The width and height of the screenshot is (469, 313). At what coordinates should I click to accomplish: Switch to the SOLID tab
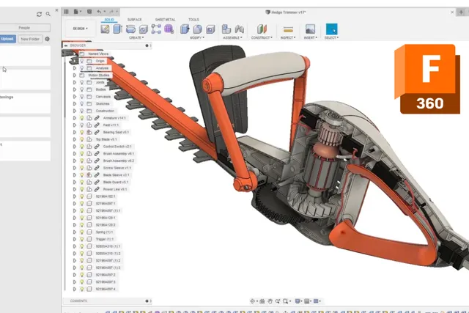point(109,20)
